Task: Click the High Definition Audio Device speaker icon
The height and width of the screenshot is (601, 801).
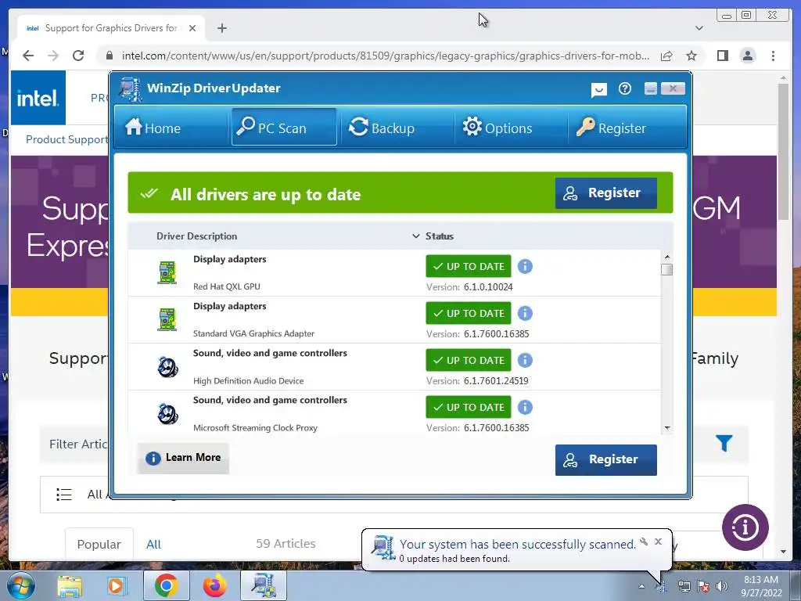Action: point(167,366)
